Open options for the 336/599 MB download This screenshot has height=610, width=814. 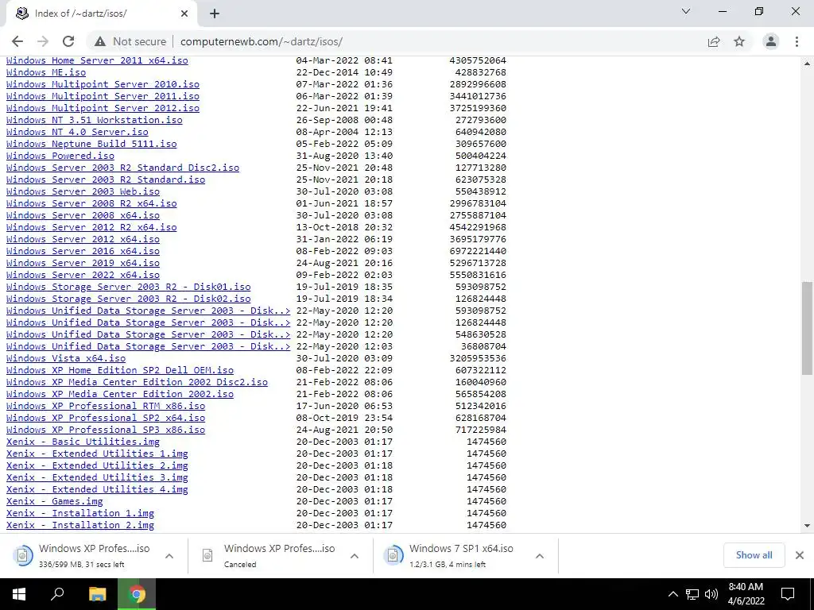coord(169,556)
